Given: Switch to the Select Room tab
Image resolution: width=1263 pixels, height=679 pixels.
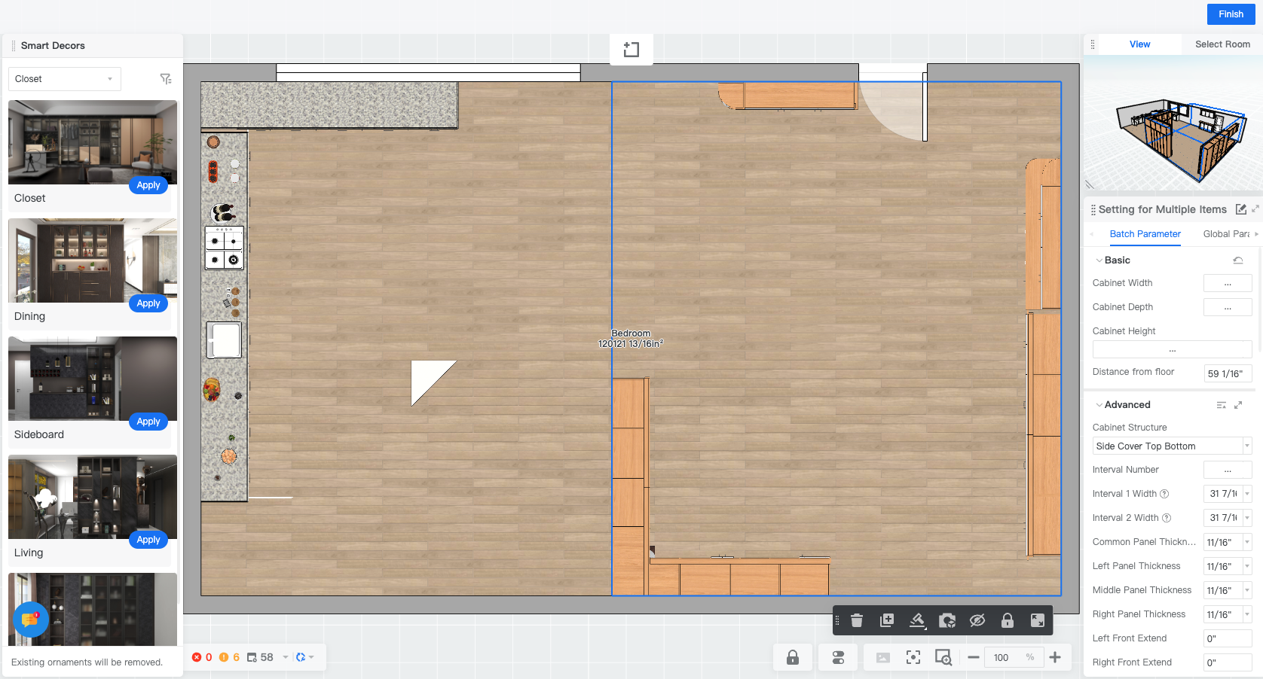Looking at the screenshot, I should click(1222, 44).
